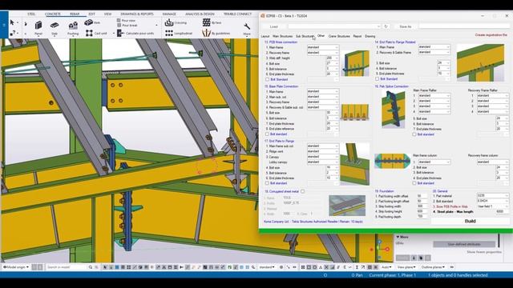Open the More wrench tool in ribbon
This screenshot has height=288, width=513.
tap(247, 29)
